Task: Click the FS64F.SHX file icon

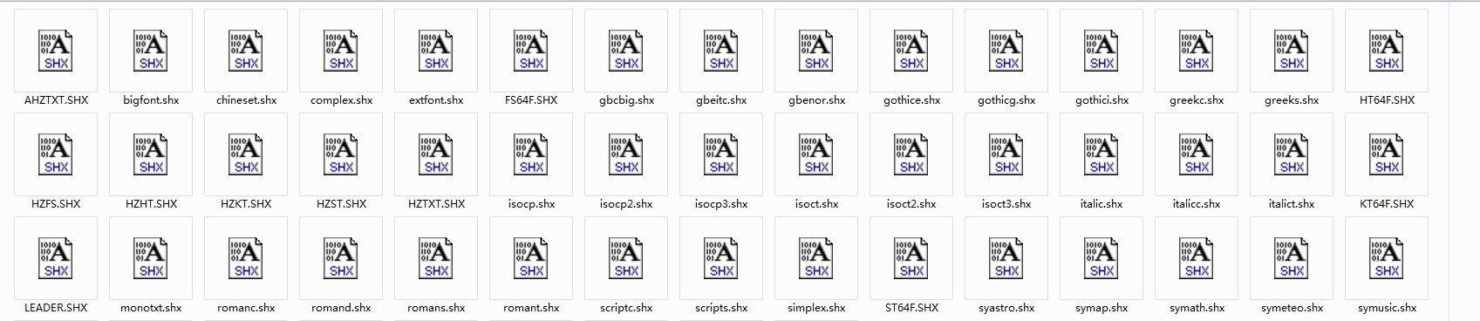Action: point(531,51)
